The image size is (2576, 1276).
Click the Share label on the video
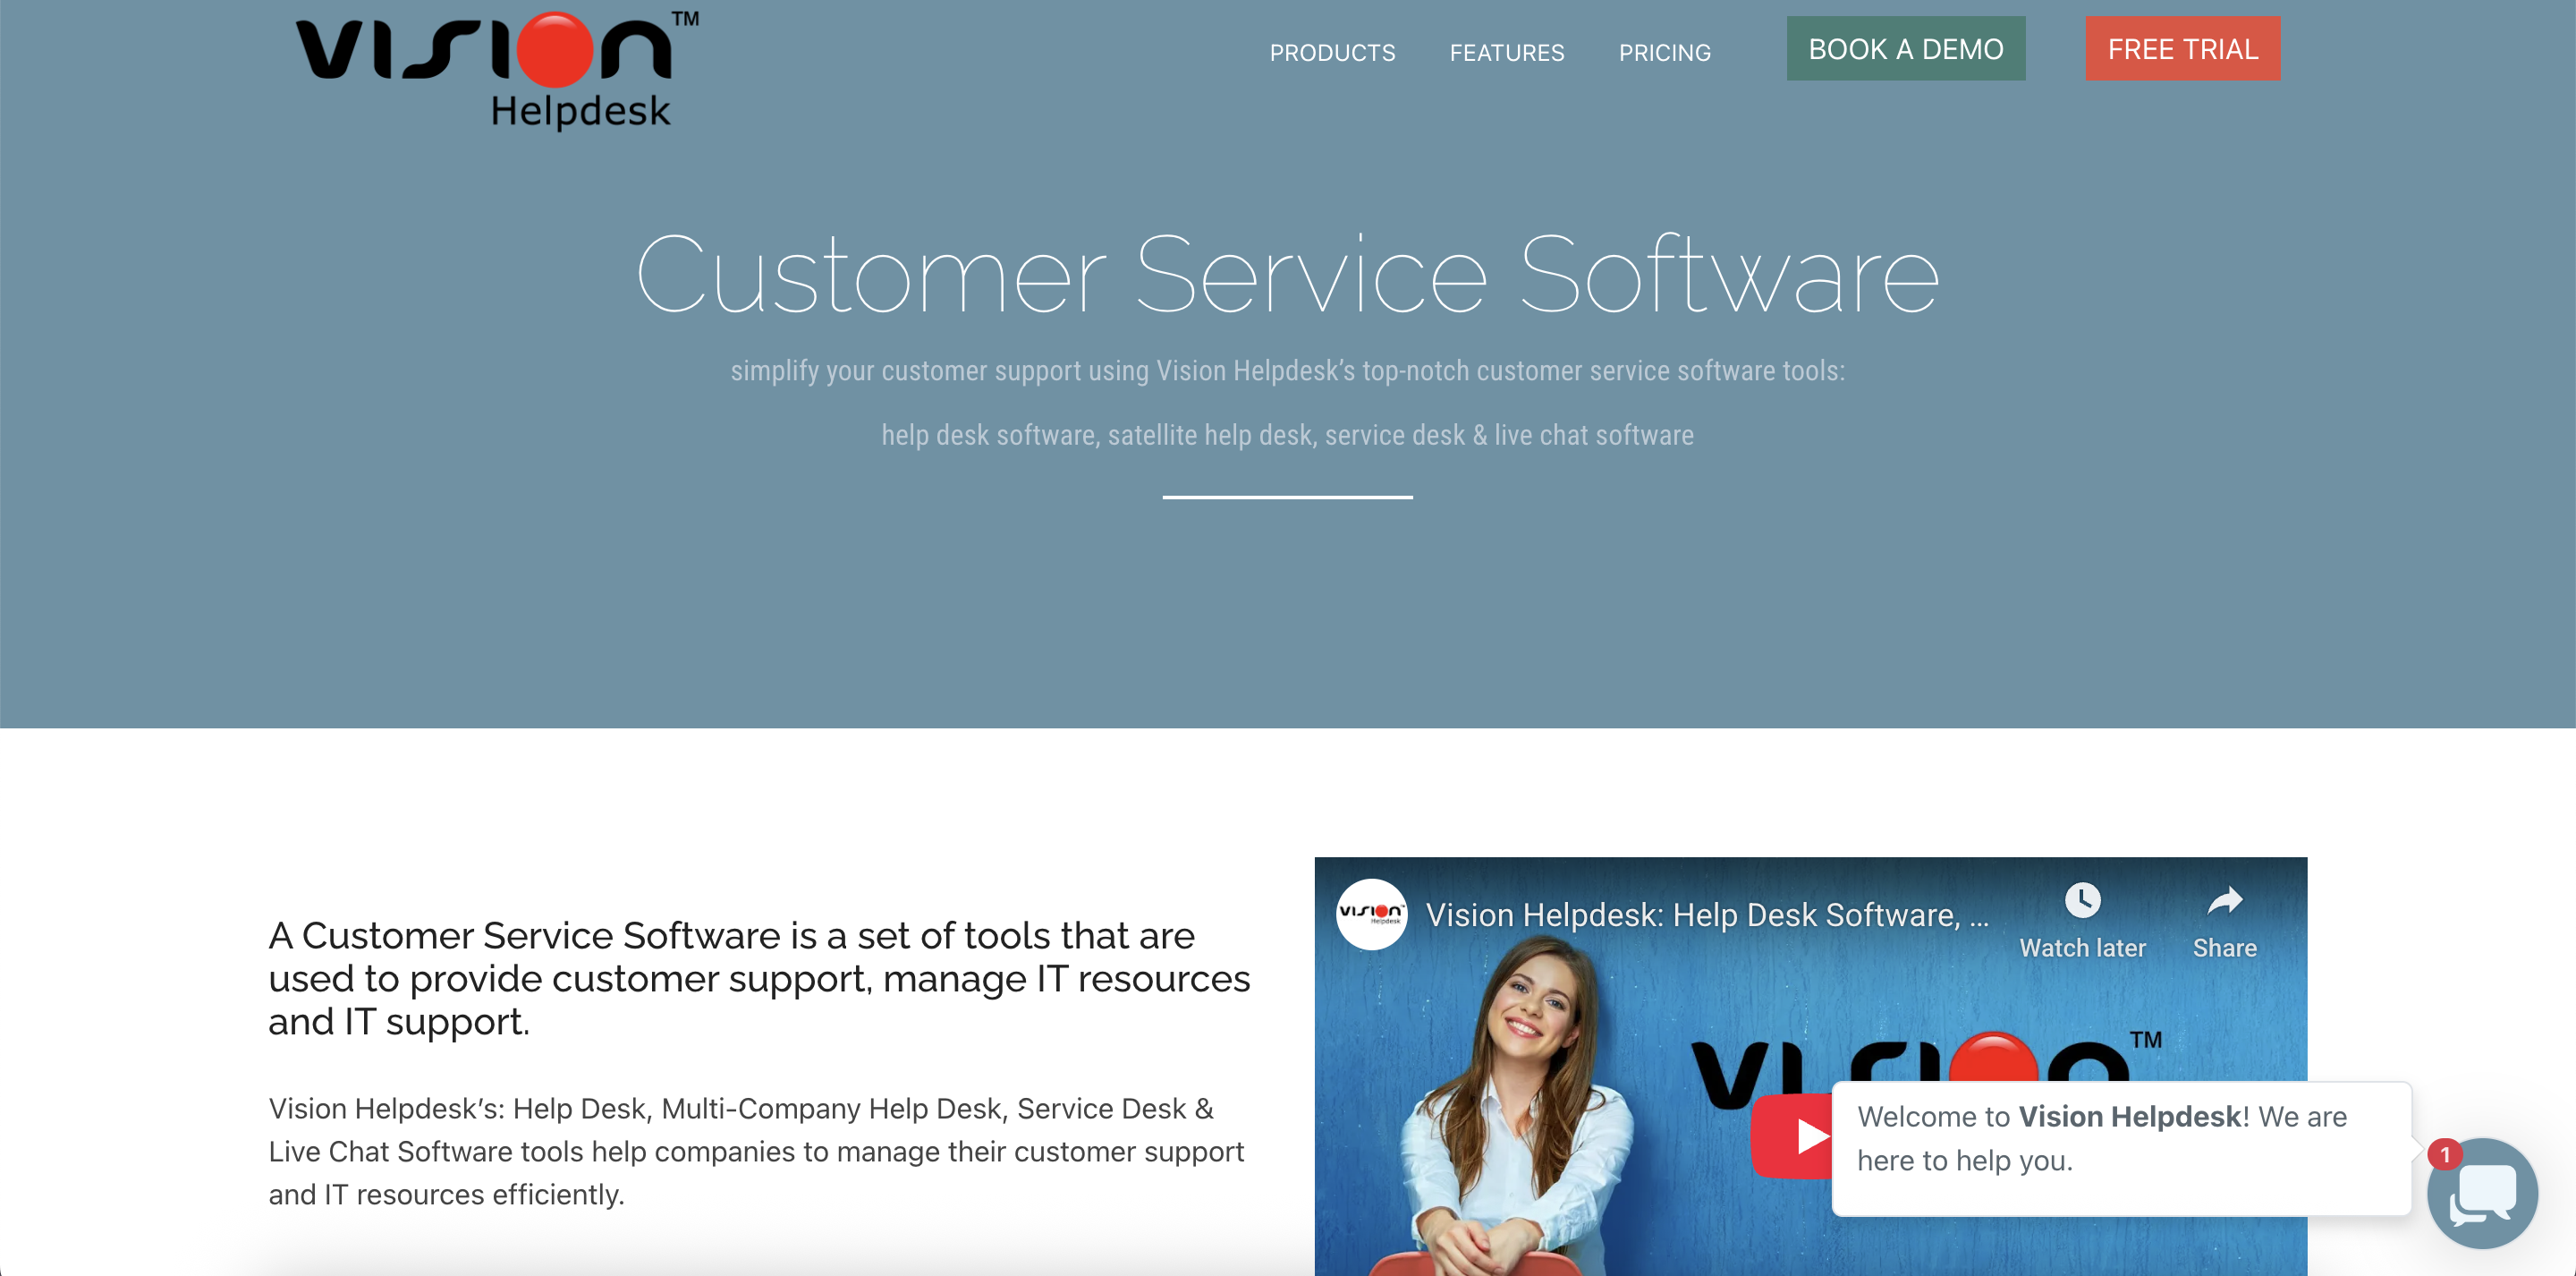2224,948
